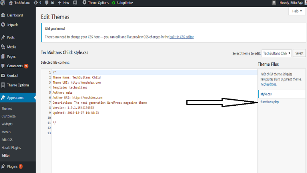Click the green Autoptimize status circle
This screenshot has height=173, width=307.
114,3
